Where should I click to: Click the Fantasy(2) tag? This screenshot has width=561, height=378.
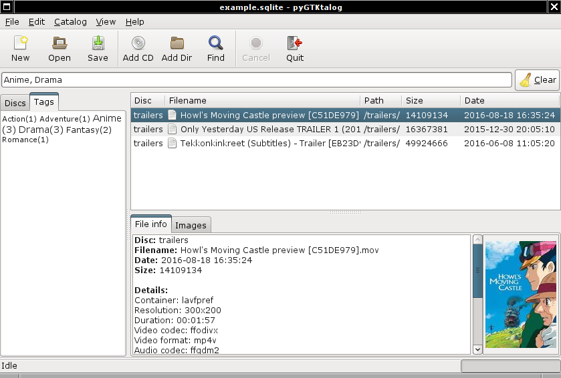coord(89,130)
